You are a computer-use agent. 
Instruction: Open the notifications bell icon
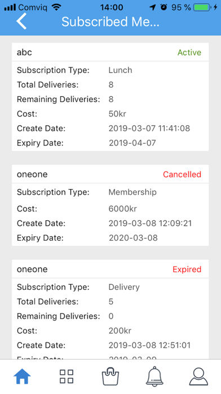(154, 376)
